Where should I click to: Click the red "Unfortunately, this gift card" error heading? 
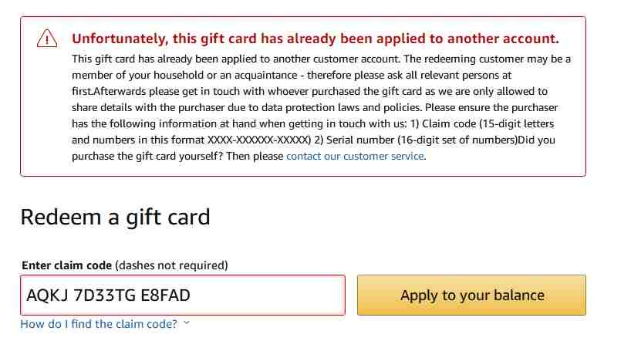pos(315,39)
